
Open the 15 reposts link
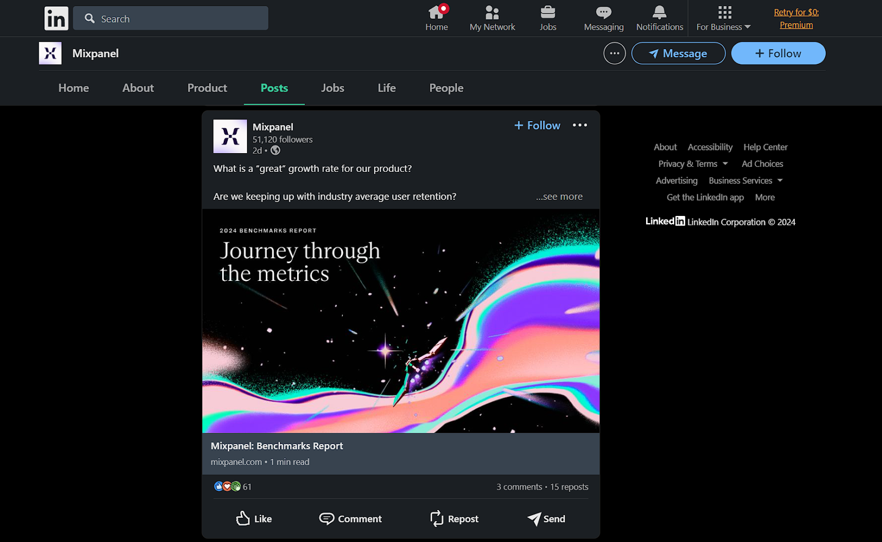pyautogui.click(x=569, y=487)
